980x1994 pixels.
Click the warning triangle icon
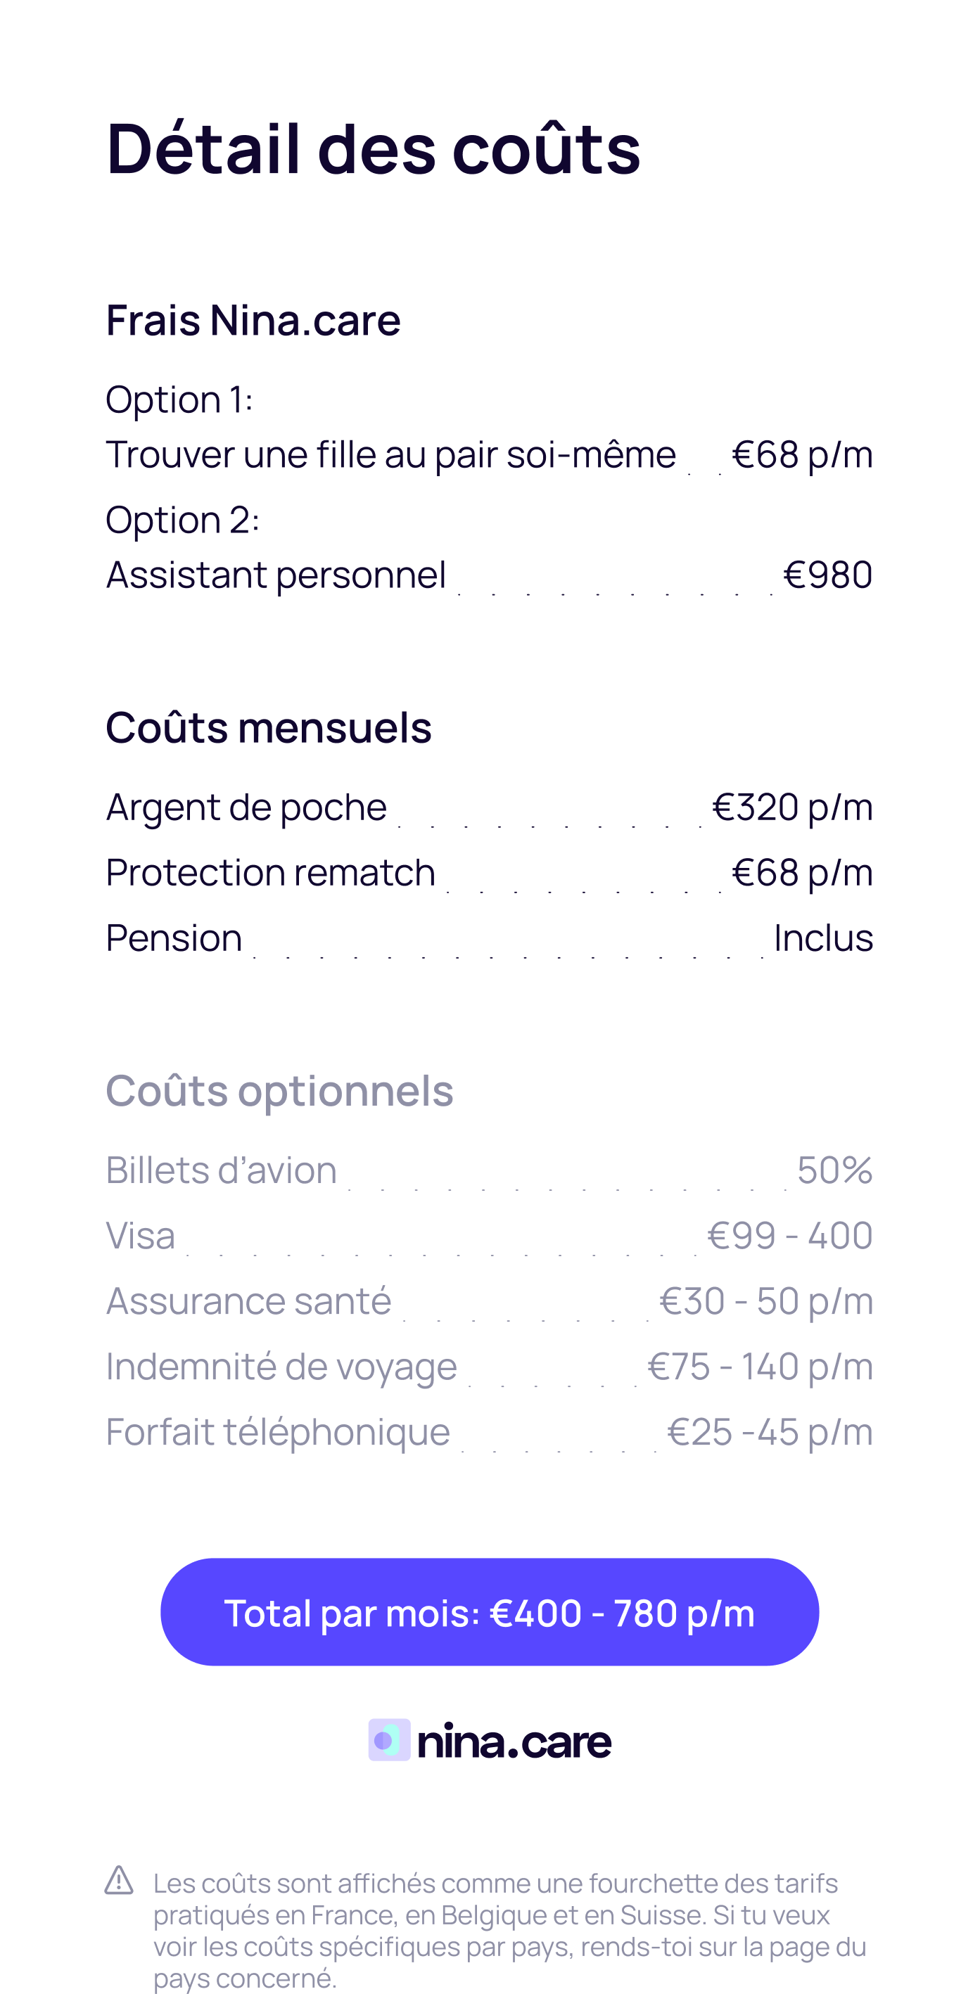point(119,1880)
